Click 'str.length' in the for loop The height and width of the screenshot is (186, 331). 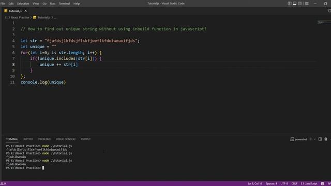tap(70, 53)
